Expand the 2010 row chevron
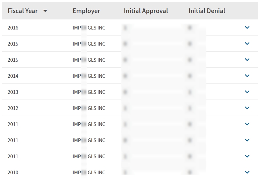This screenshot has width=259, height=183. 247,172
